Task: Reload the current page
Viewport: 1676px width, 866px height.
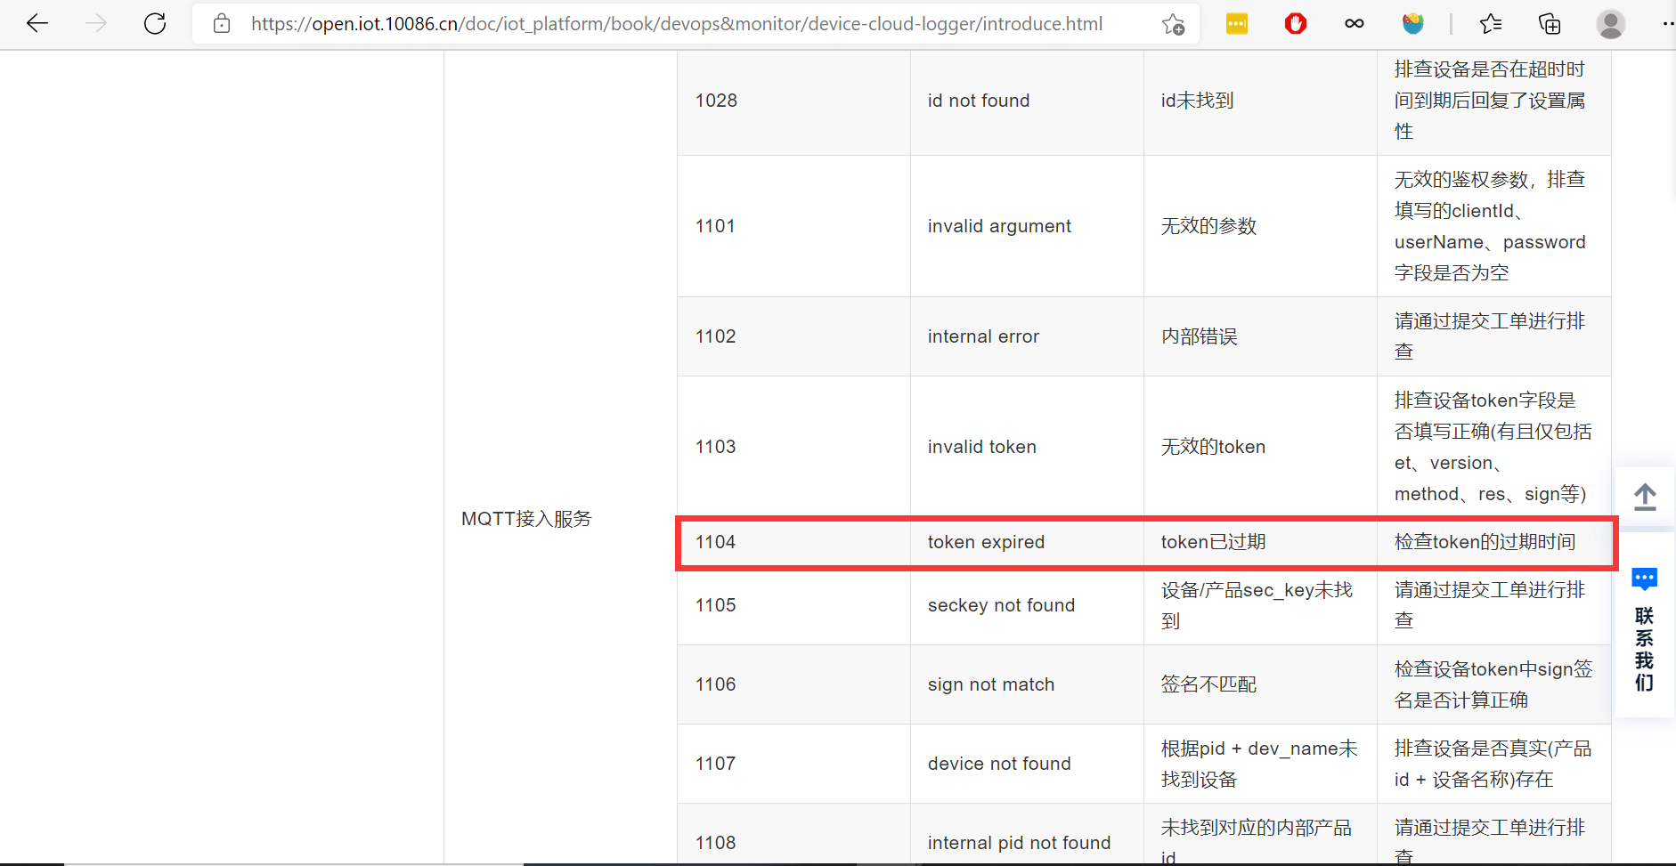Action: click(154, 23)
